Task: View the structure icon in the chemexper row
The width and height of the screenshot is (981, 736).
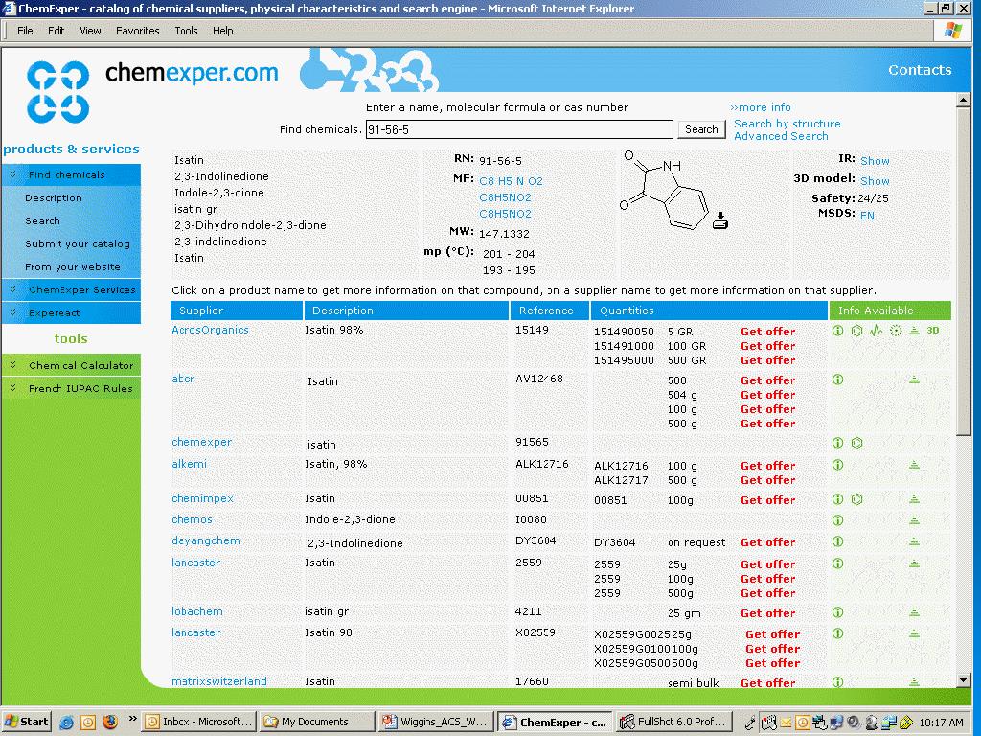Action: click(x=857, y=443)
